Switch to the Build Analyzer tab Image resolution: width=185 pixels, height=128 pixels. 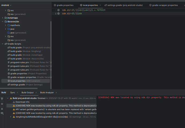(x=47, y=93)
